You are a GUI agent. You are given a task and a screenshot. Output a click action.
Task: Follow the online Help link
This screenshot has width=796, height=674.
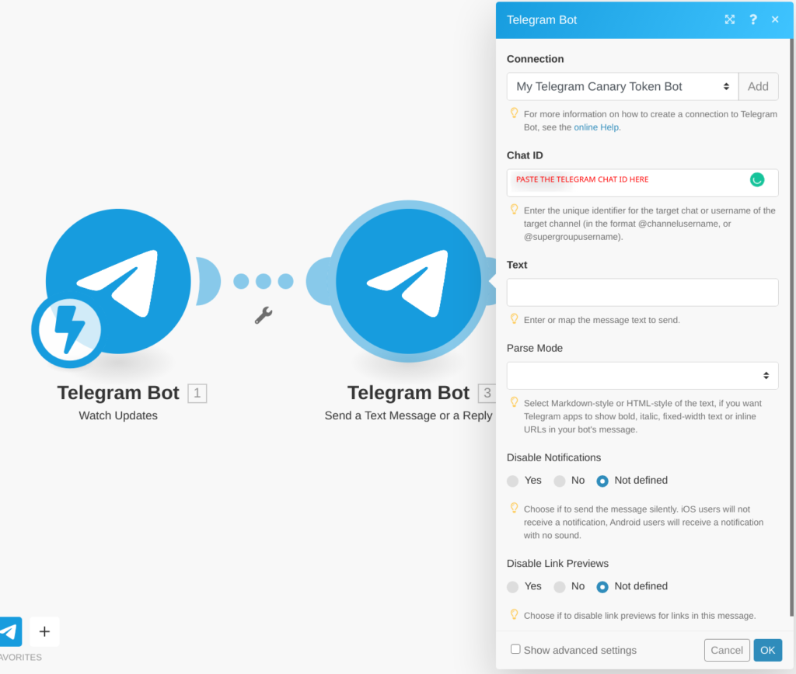click(x=596, y=127)
